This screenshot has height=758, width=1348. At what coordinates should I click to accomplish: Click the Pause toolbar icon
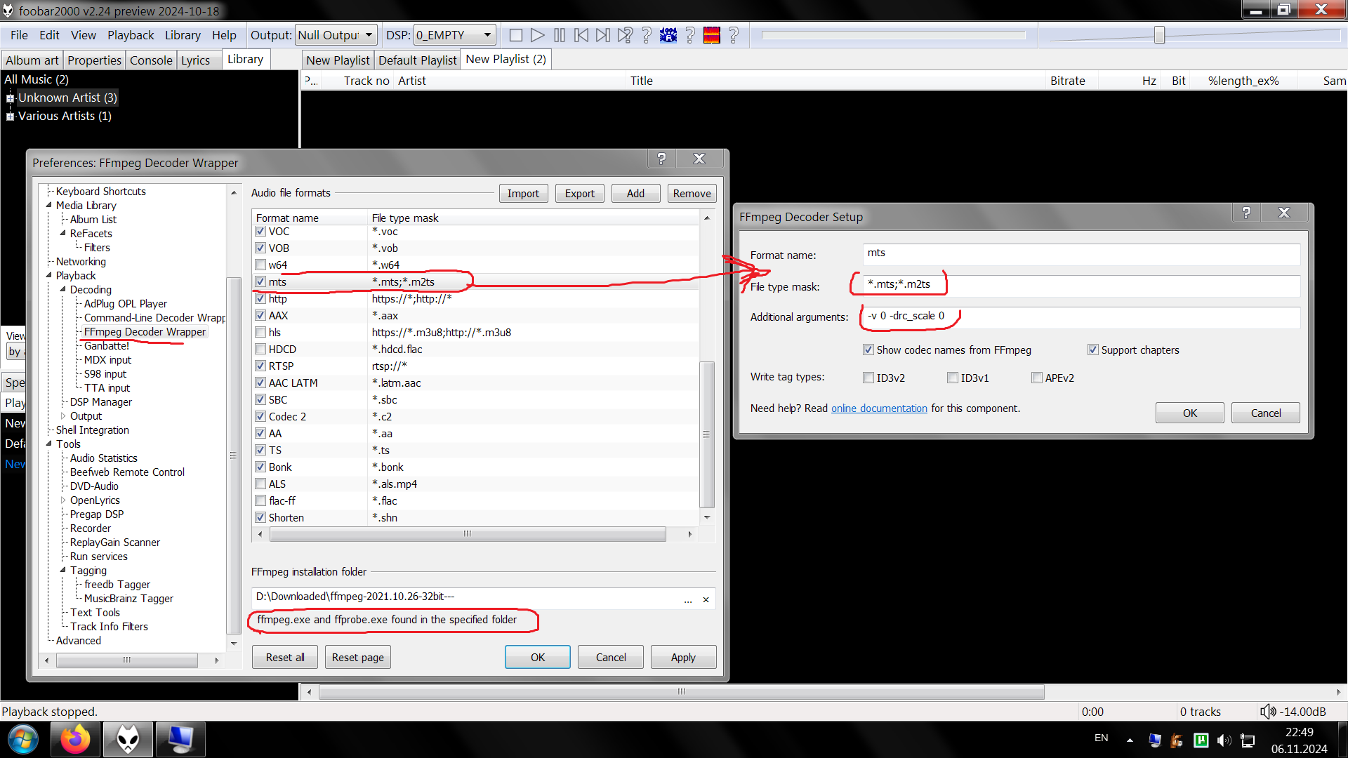tap(560, 35)
